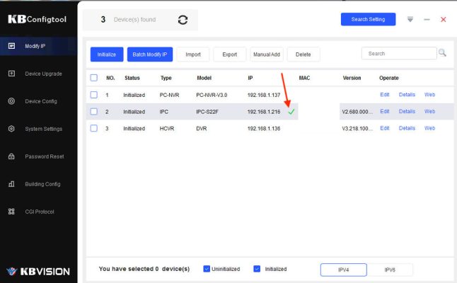
Task: Click the KBConfigtool logo
Action: pyautogui.click(x=37, y=19)
